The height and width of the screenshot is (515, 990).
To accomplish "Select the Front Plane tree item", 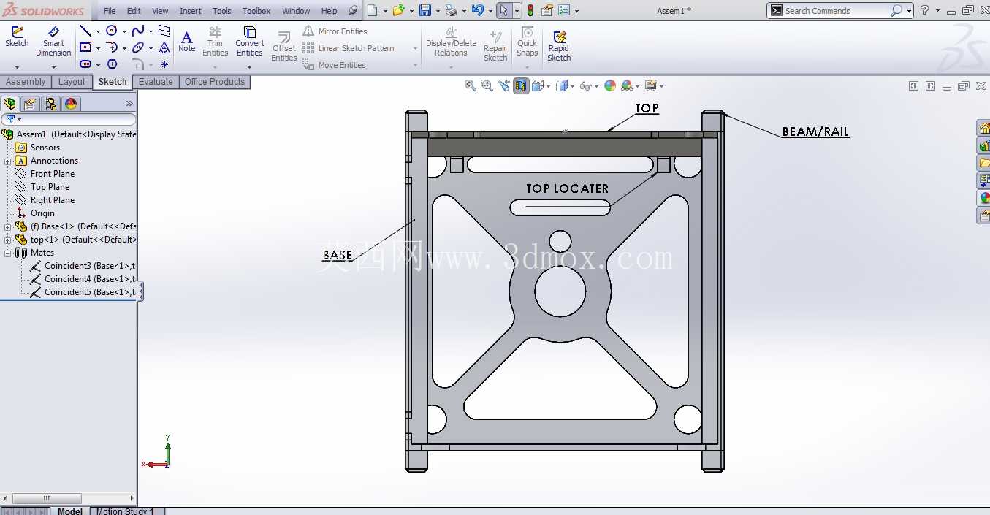I will point(45,174).
